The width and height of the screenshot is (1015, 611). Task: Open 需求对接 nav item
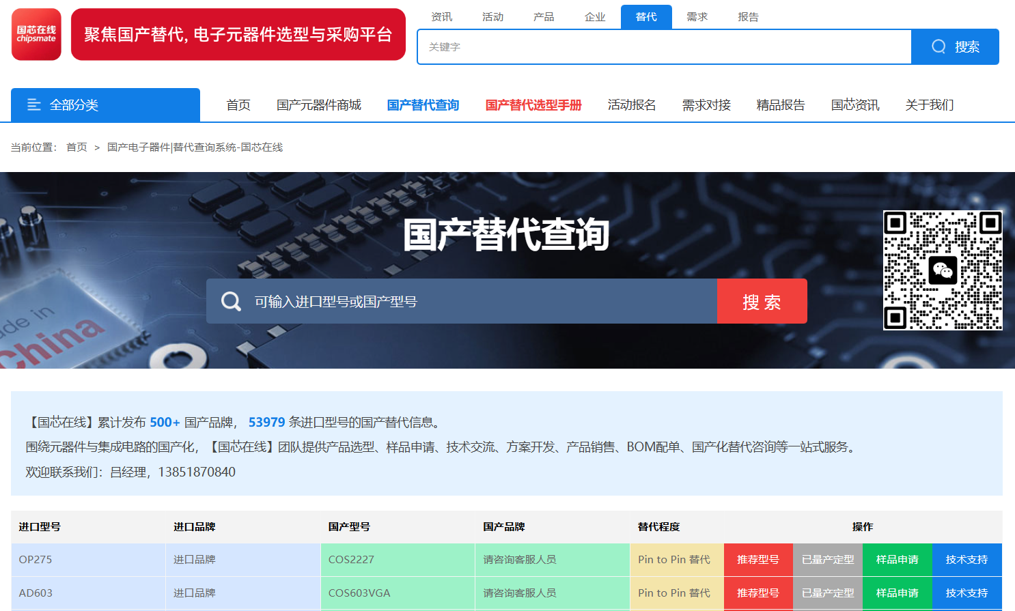click(x=706, y=104)
